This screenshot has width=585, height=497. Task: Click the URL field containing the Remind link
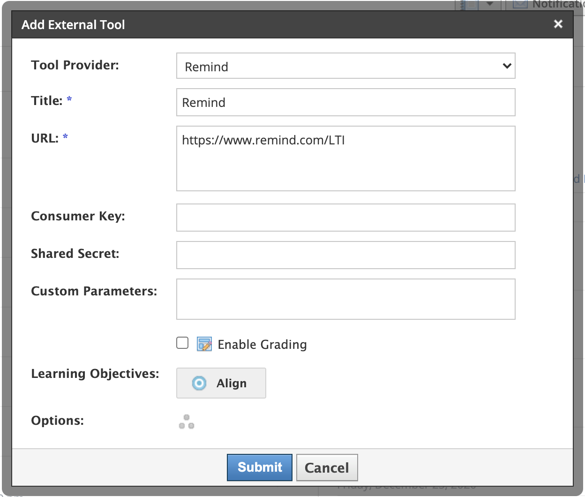coord(345,158)
